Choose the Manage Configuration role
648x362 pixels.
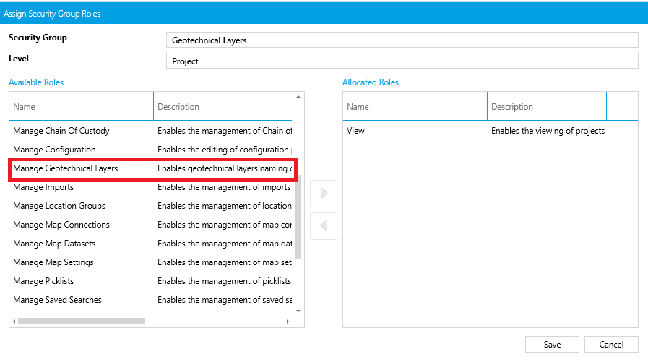coord(54,150)
